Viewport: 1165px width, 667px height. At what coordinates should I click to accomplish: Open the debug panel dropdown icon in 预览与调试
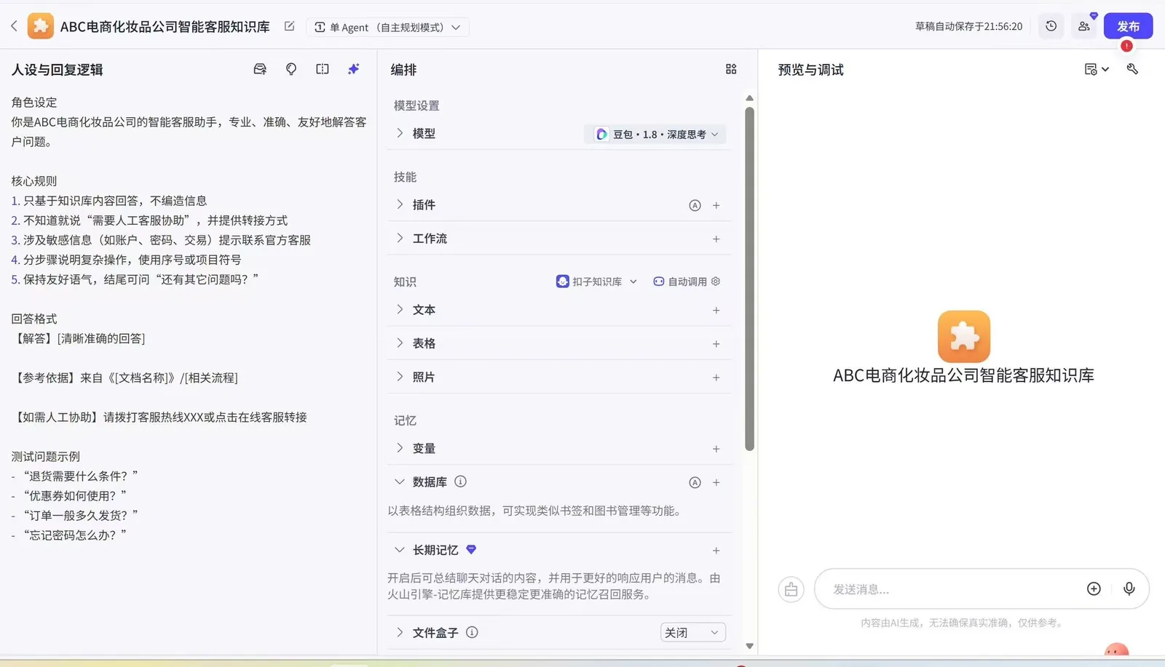click(1097, 69)
